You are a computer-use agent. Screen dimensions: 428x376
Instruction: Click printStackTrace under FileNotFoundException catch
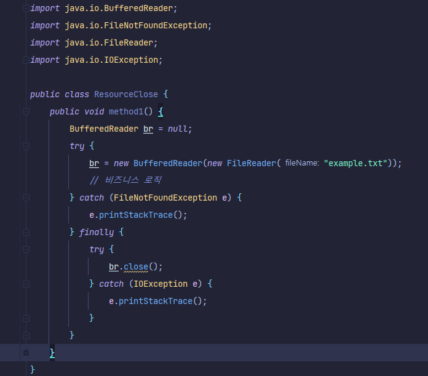click(x=136, y=215)
